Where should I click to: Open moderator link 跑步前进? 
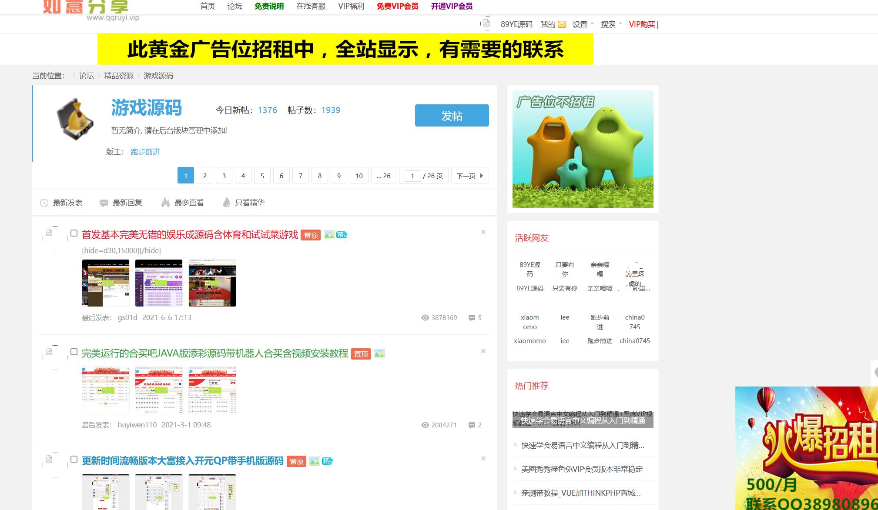[145, 152]
